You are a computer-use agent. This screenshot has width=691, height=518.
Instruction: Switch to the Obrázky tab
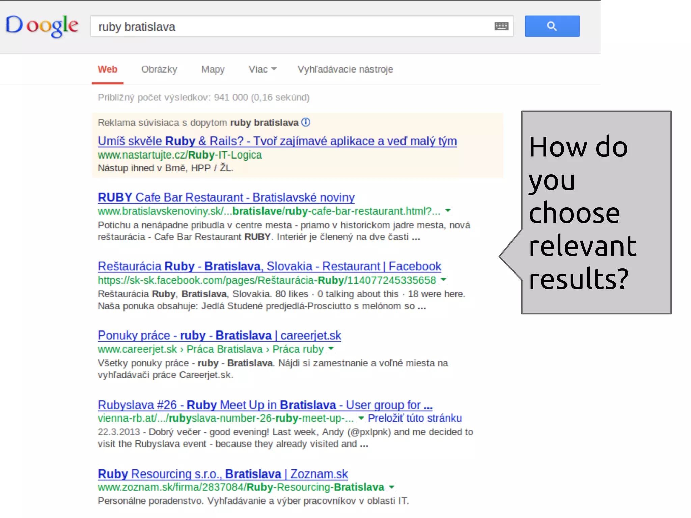click(x=159, y=69)
